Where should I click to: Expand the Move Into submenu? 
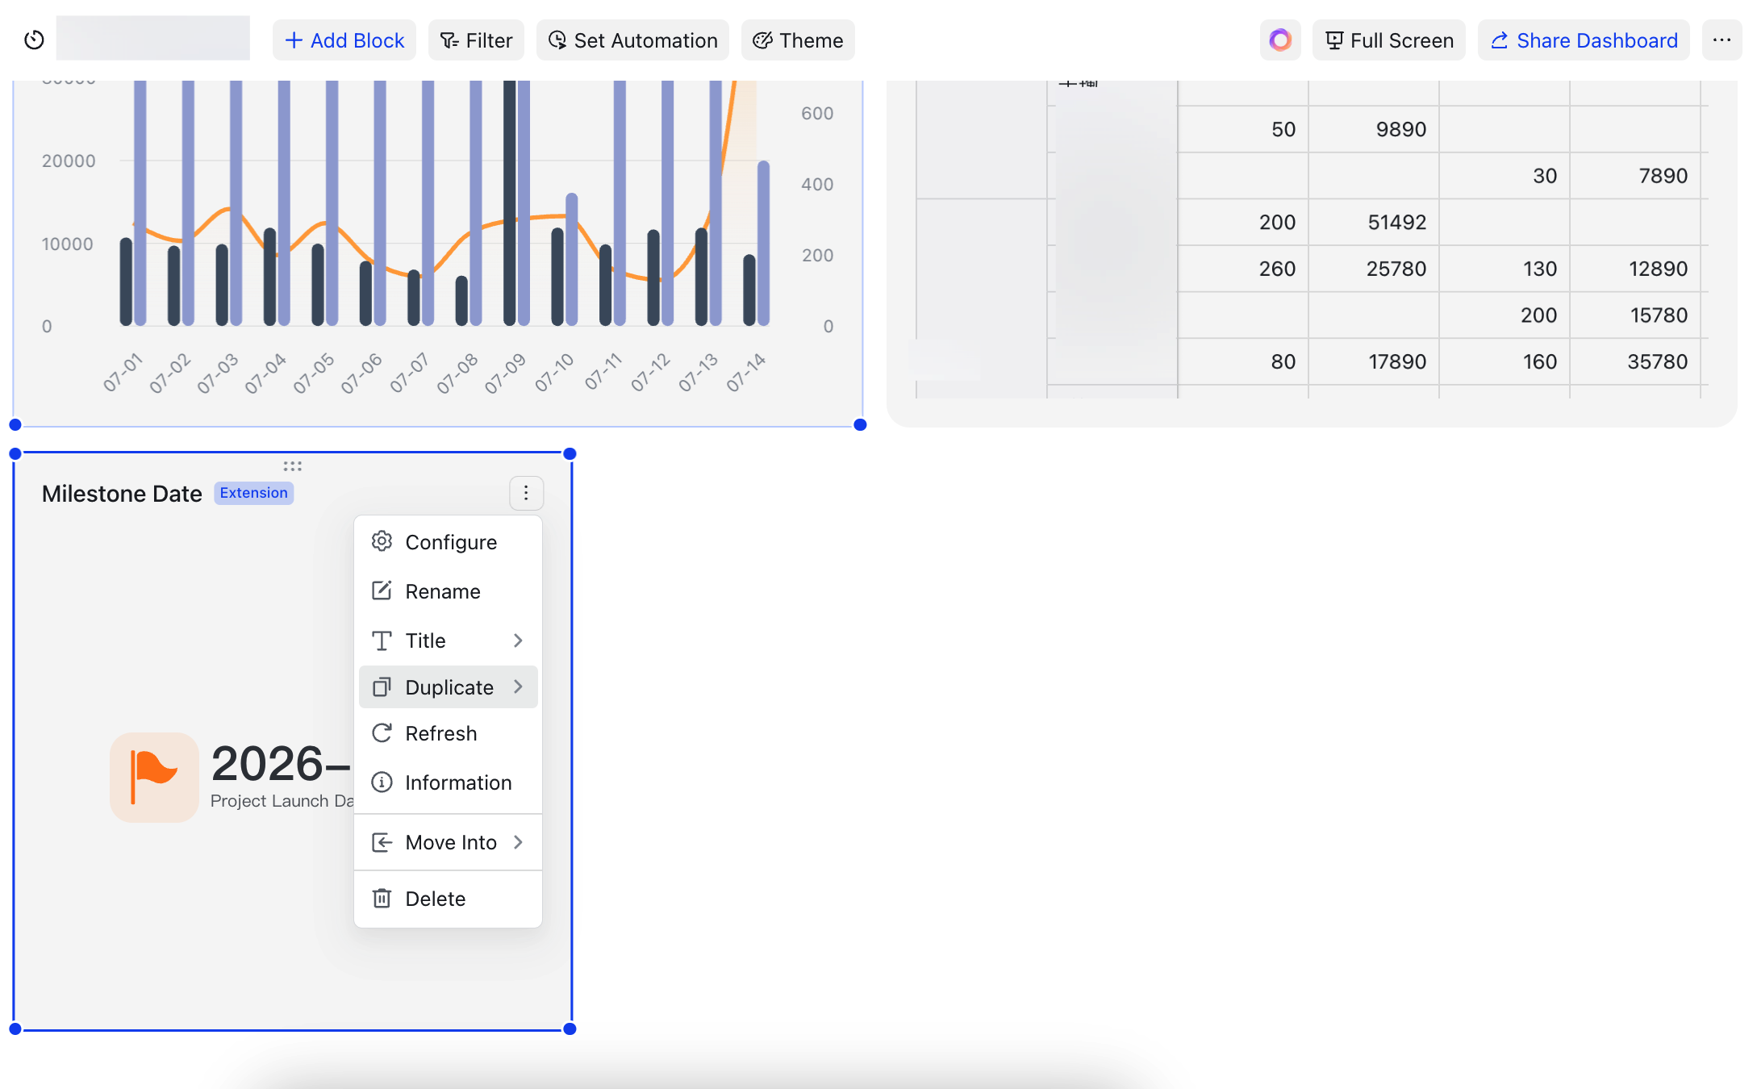[x=448, y=842]
